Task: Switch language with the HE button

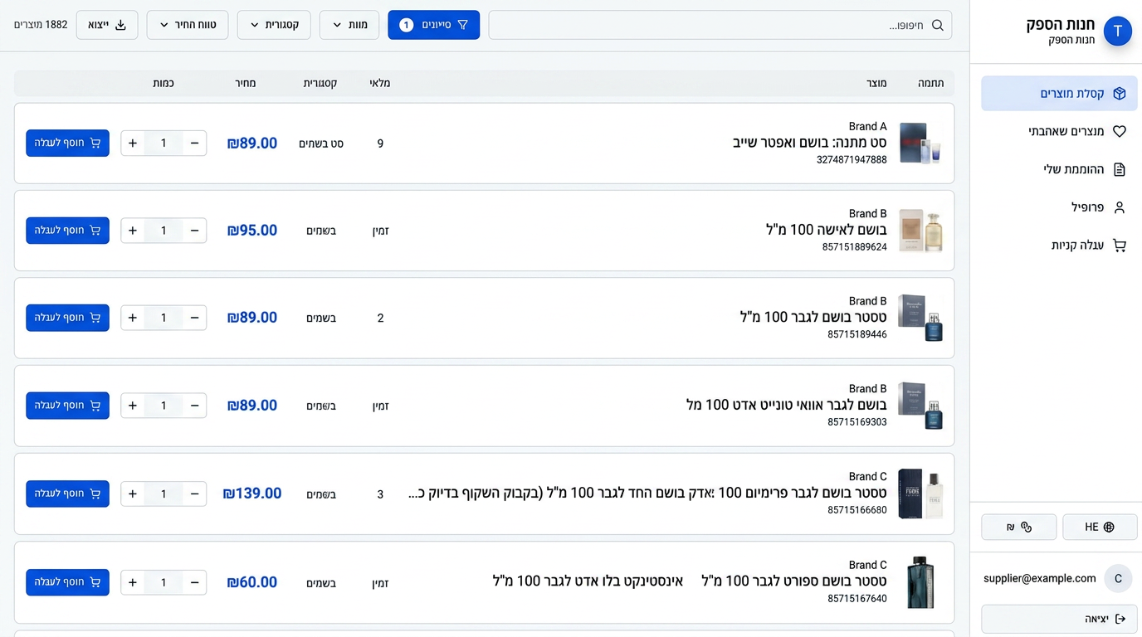Action: (1100, 527)
